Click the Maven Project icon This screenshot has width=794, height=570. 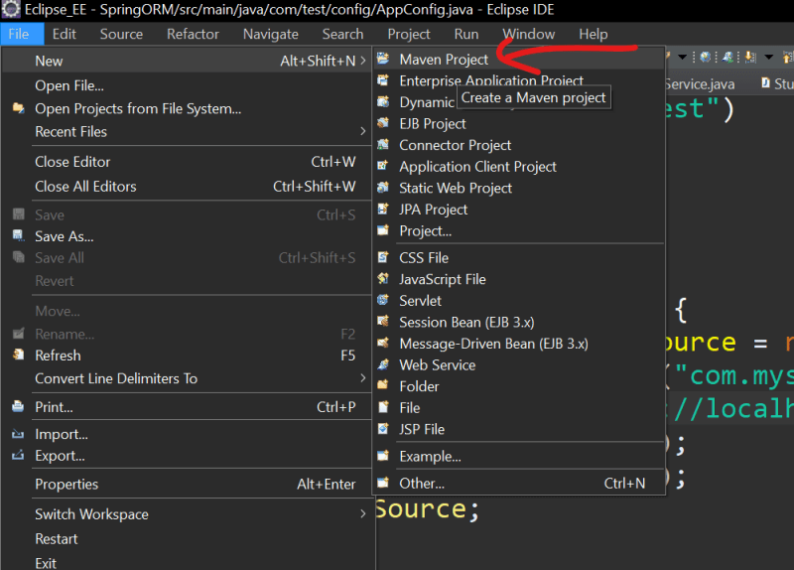(x=383, y=59)
